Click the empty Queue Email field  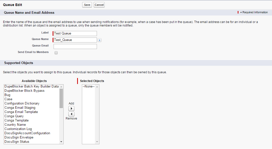coord(75,46)
